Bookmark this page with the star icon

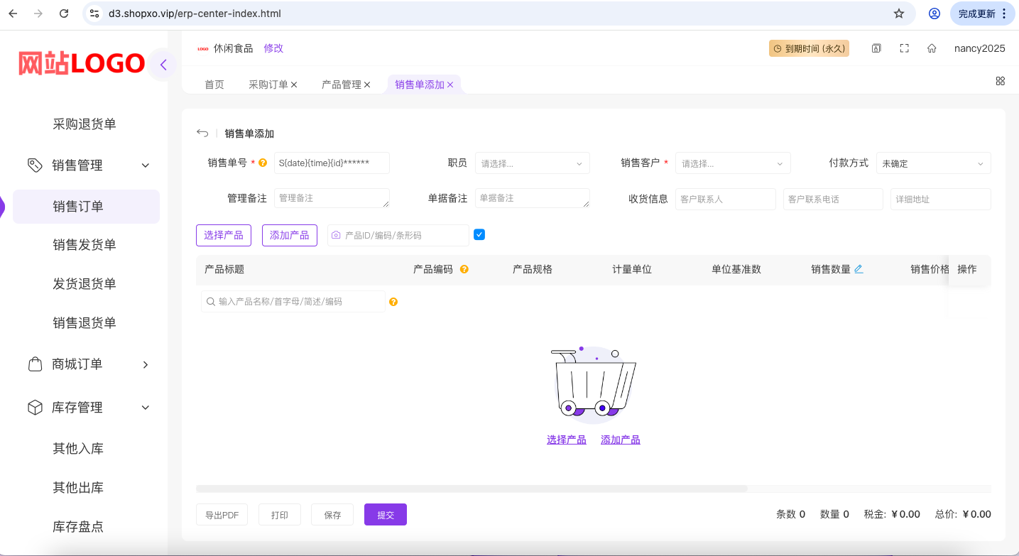[899, 13]
